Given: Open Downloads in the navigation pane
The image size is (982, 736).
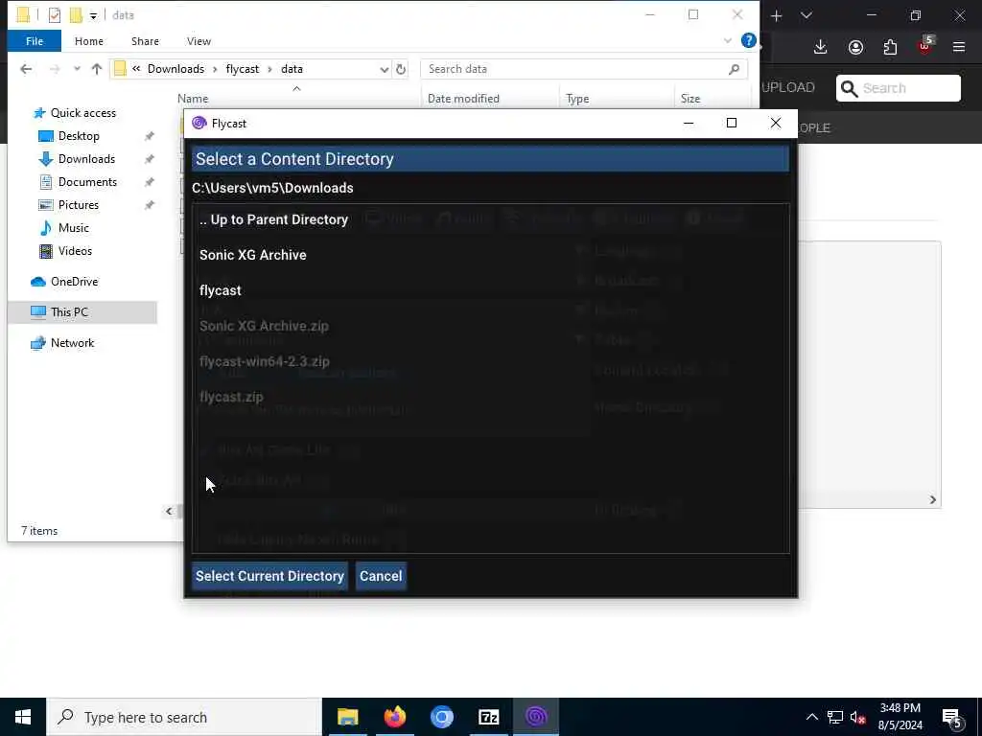Looking at the screenshot, I should coord(86,159).
